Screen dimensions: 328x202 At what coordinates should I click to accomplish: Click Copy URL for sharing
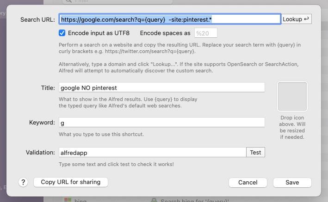click(x=70, y=182)
